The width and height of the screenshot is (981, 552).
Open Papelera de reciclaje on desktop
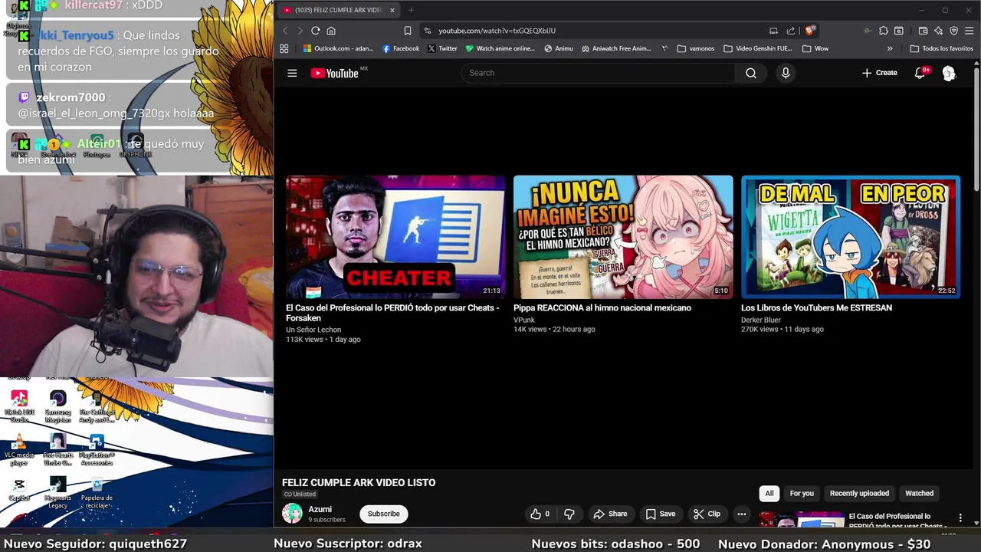[x=97, y=493]
